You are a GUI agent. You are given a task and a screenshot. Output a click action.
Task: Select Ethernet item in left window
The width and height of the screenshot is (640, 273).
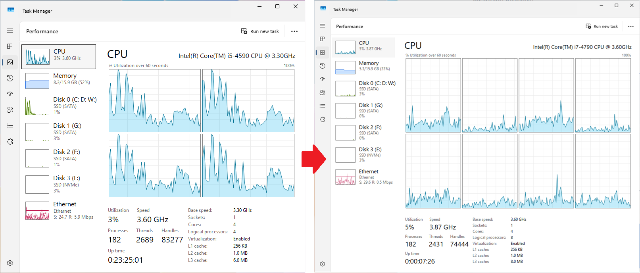(x=59, y=210)
